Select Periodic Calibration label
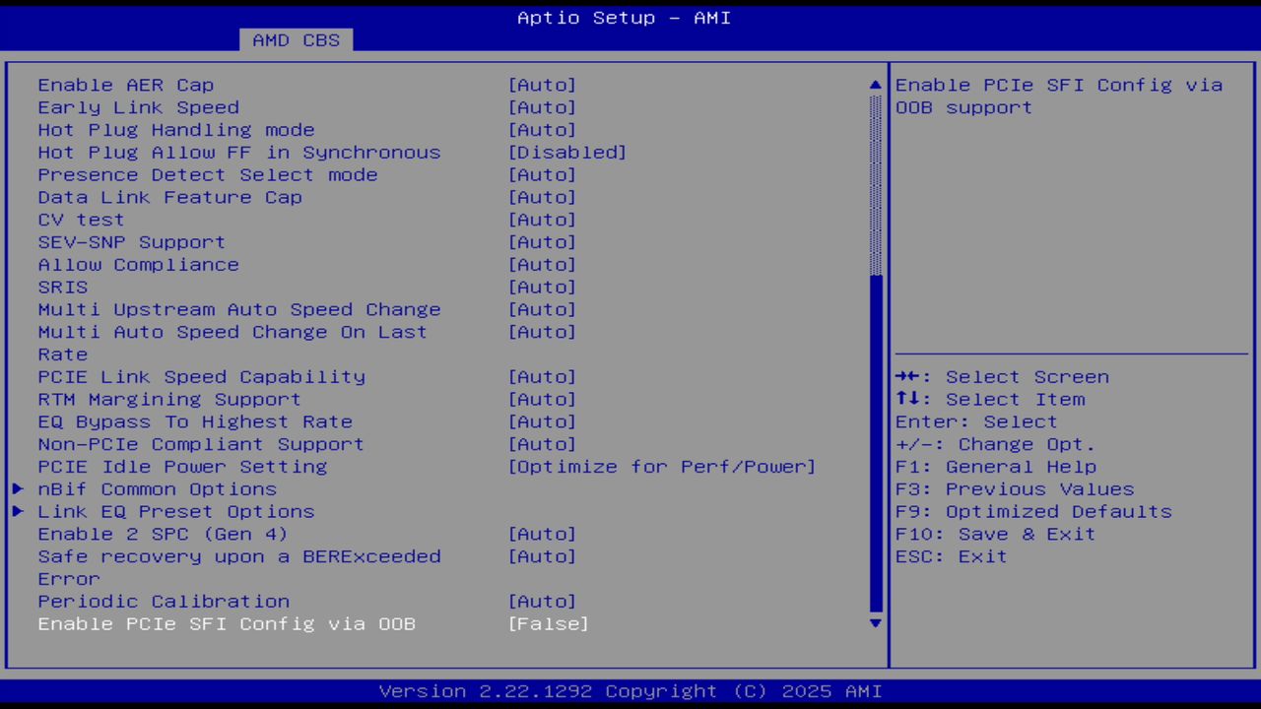Image resolution: width=1261 pixels, height=709 pixels. click(164, 601)
